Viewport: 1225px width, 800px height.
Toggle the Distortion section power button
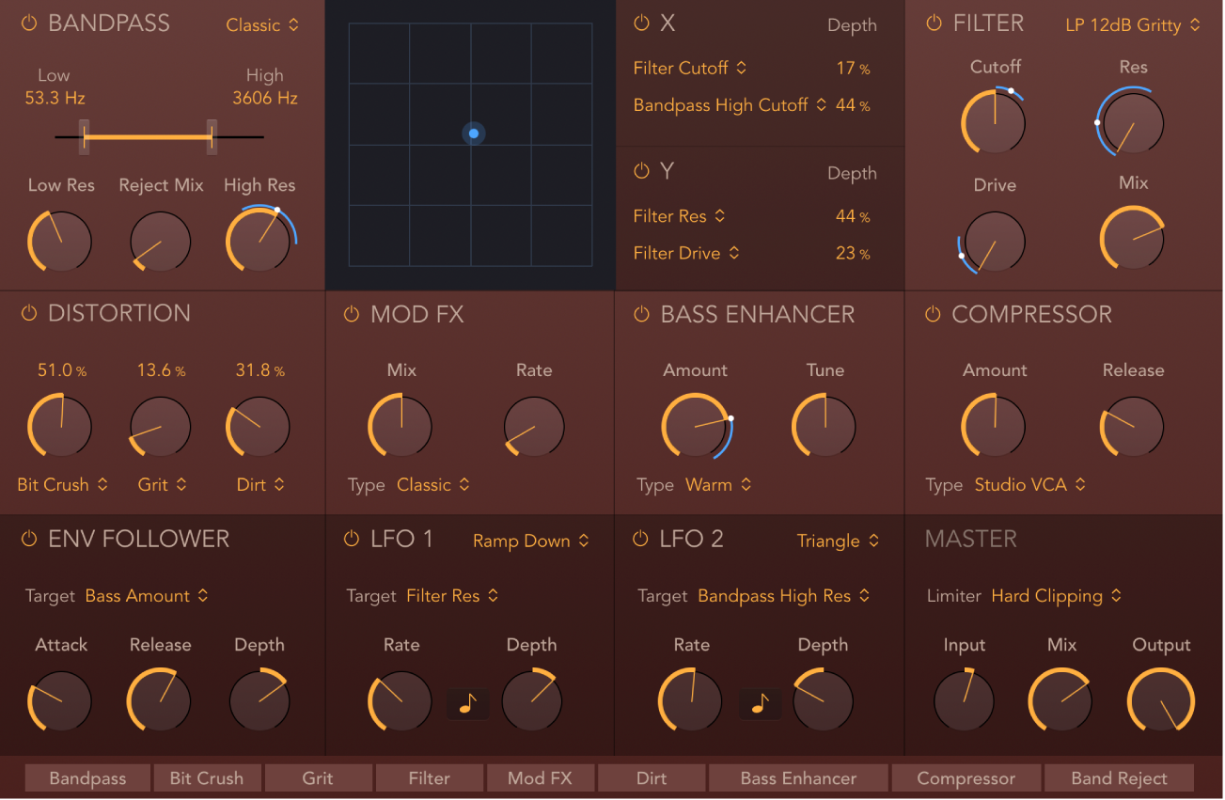pos(28,314)
